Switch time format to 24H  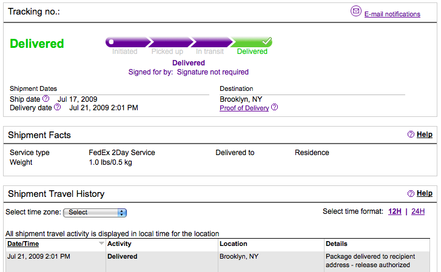418,211
